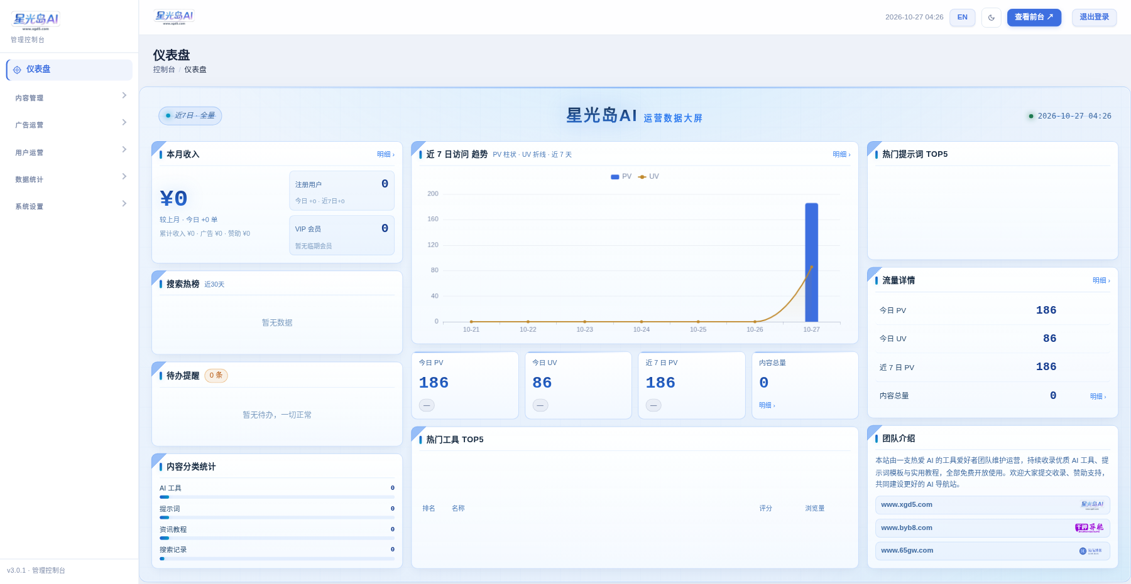Click 近7日·全量 range filter pill
This screenshot has height=584, width=1131.
coord(190,115)
